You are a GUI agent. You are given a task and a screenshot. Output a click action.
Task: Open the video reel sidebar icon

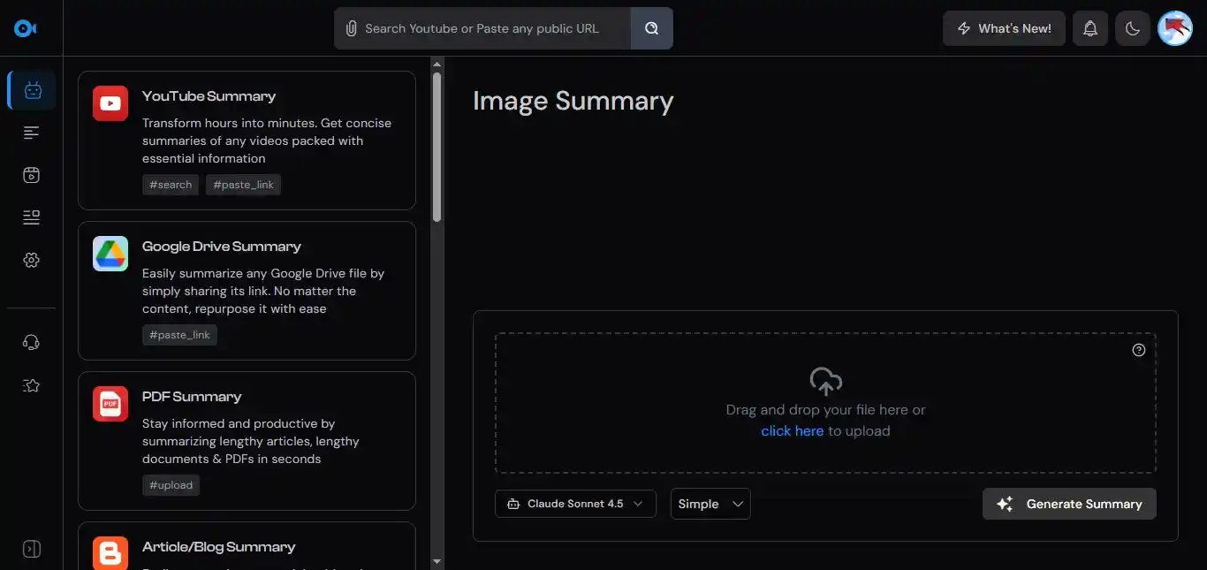[x=32, y=175]
